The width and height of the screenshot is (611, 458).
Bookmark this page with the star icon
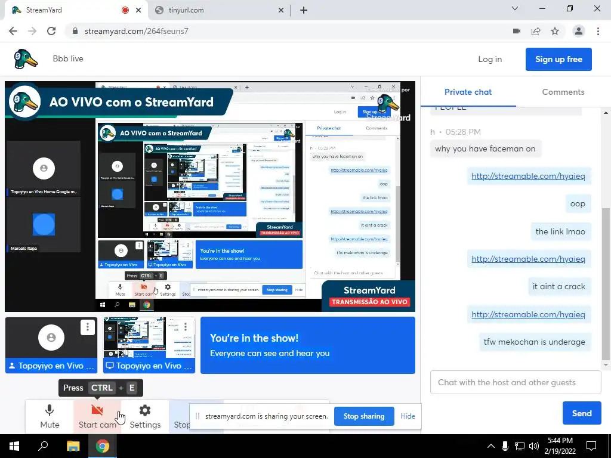tap(555, 31)
